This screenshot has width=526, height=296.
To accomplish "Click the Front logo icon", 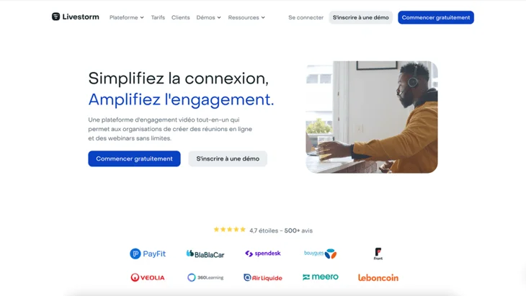I will [378, 254].
